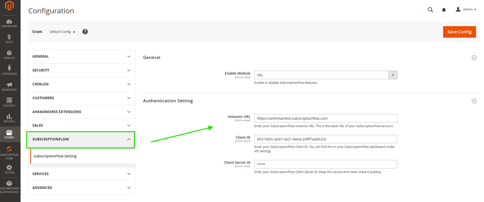The width and height of the screenshot is (484, 202).
Task: Click the search magnifier icon
Action: point(430,10)
